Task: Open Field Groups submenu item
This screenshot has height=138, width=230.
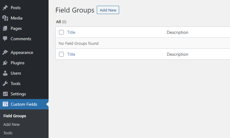Action: click(15, 116)
